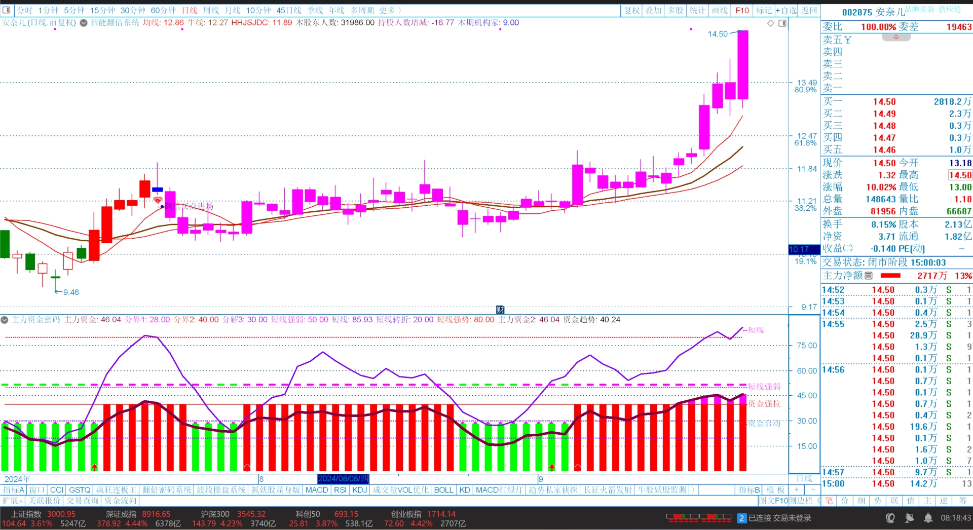This screenshot has width=973, height=530.
Task: Toggle the 主力净额 list icon
Action: pyautogui.click(x=869, y=276)
